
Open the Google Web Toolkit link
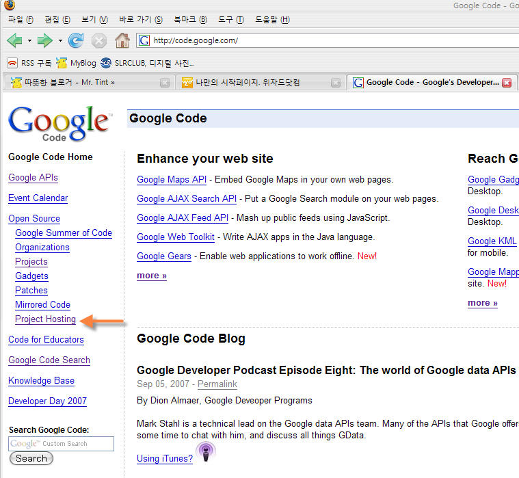[176, 237]
